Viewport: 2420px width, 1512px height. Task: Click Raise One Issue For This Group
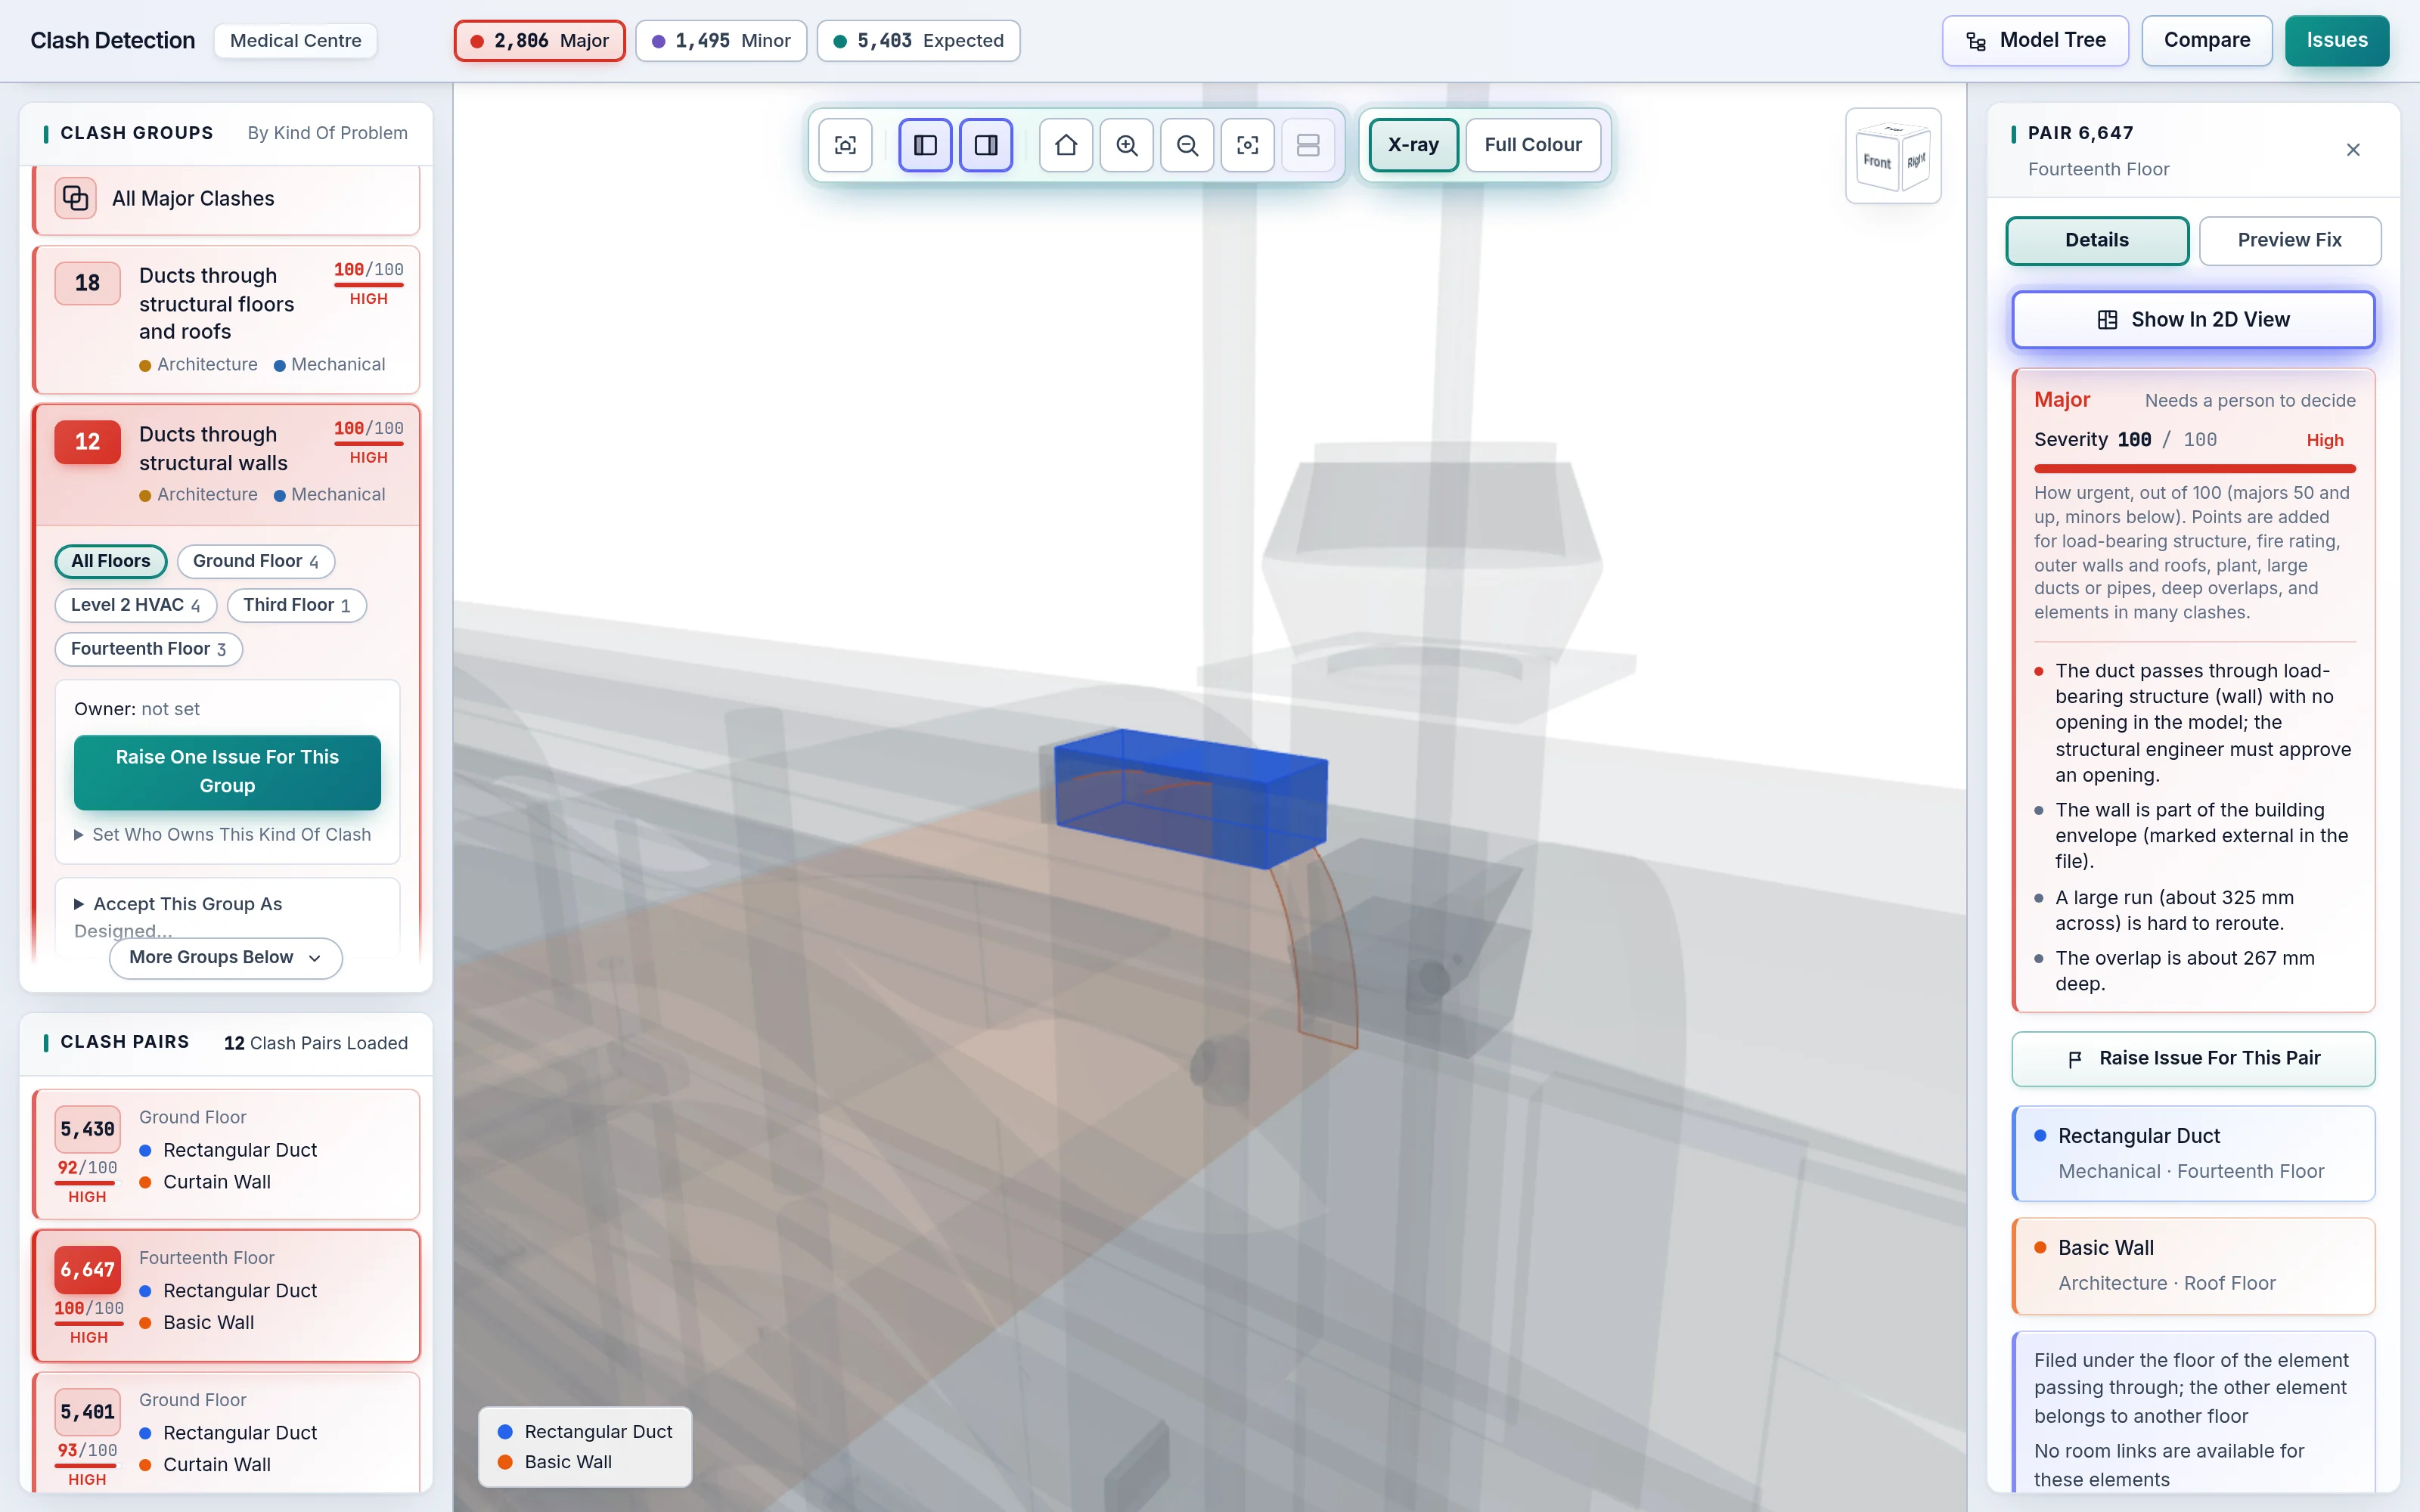coord(227,772)
